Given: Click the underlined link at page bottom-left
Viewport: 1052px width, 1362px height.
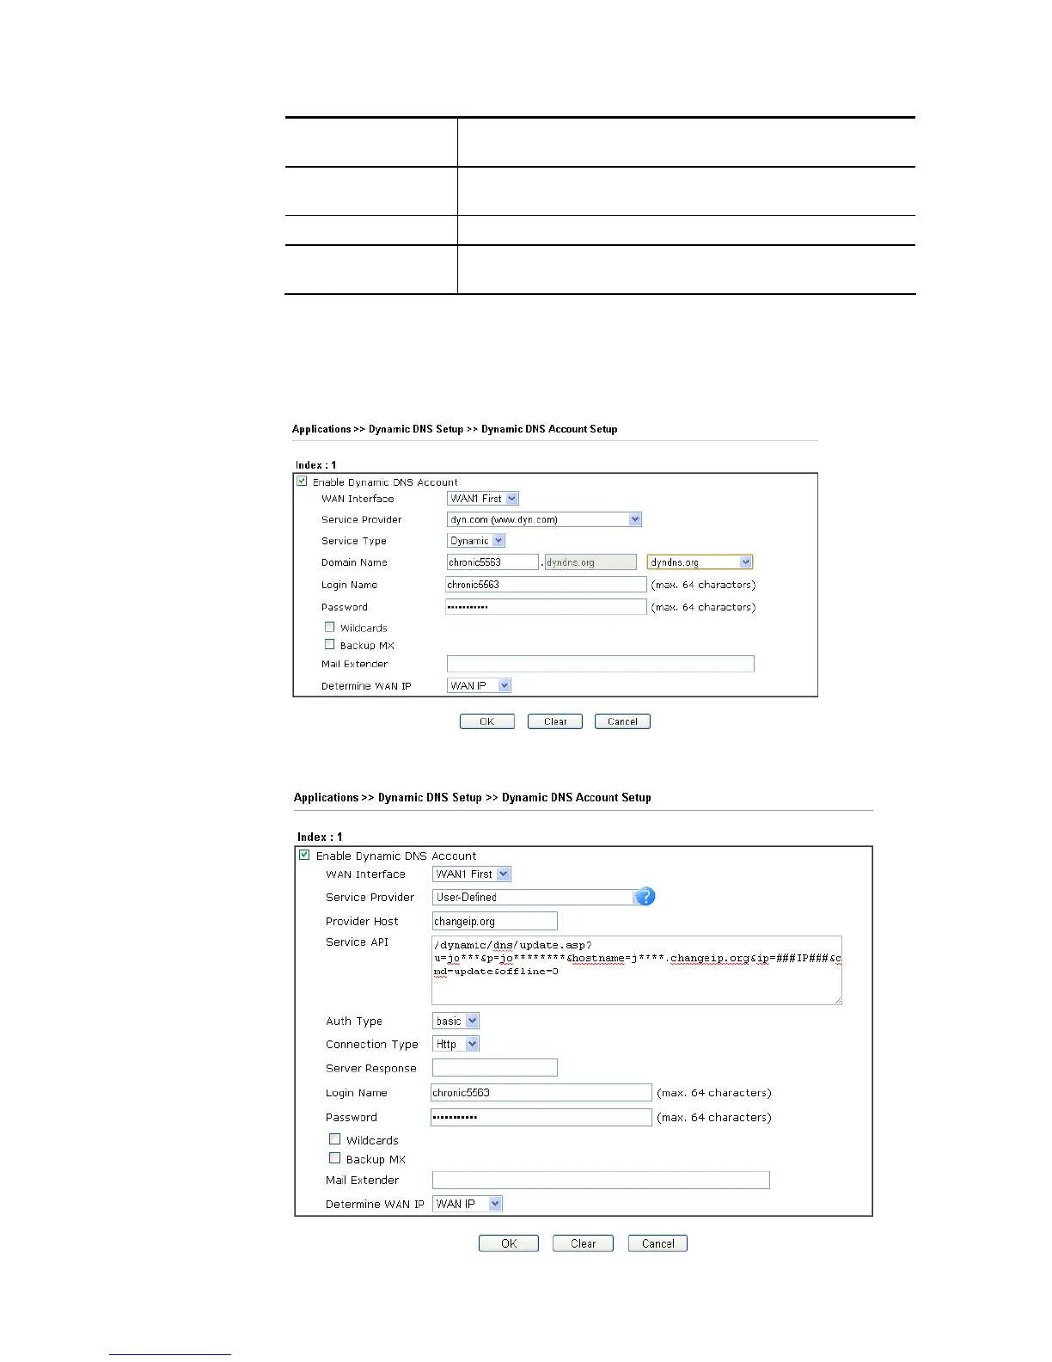Looking at the screenshot, I should click(170, 1354).
